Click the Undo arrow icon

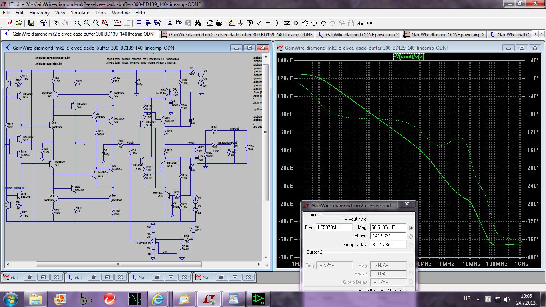coord(323,23)
